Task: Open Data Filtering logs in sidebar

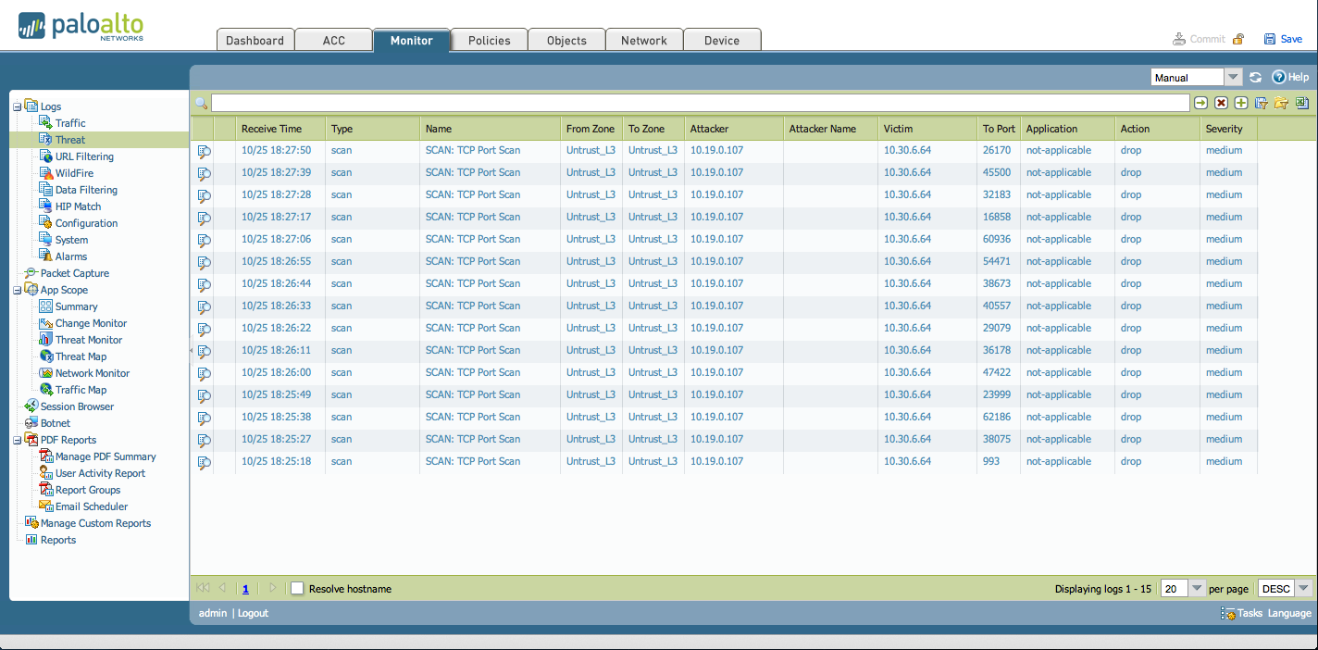Action: [86, 190]
